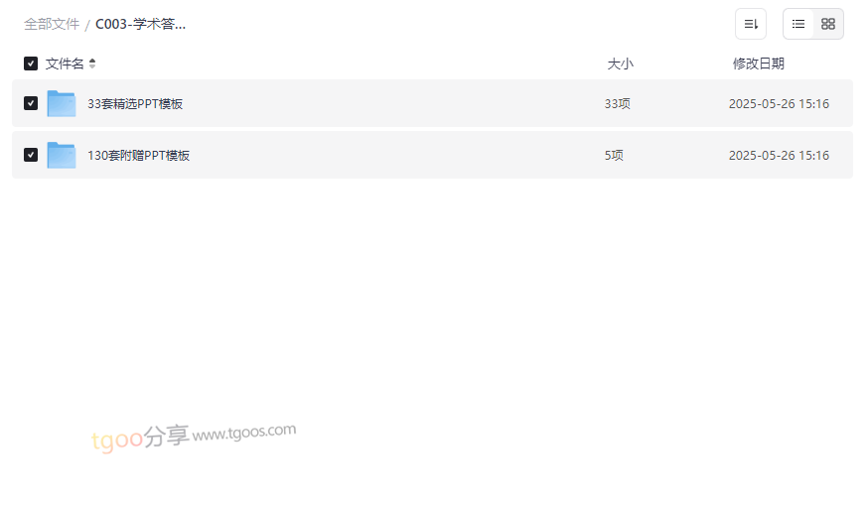Sort files by the 修改日期 column header
Image resolution: width=868 pixels, height=510 pixels.
758,64
